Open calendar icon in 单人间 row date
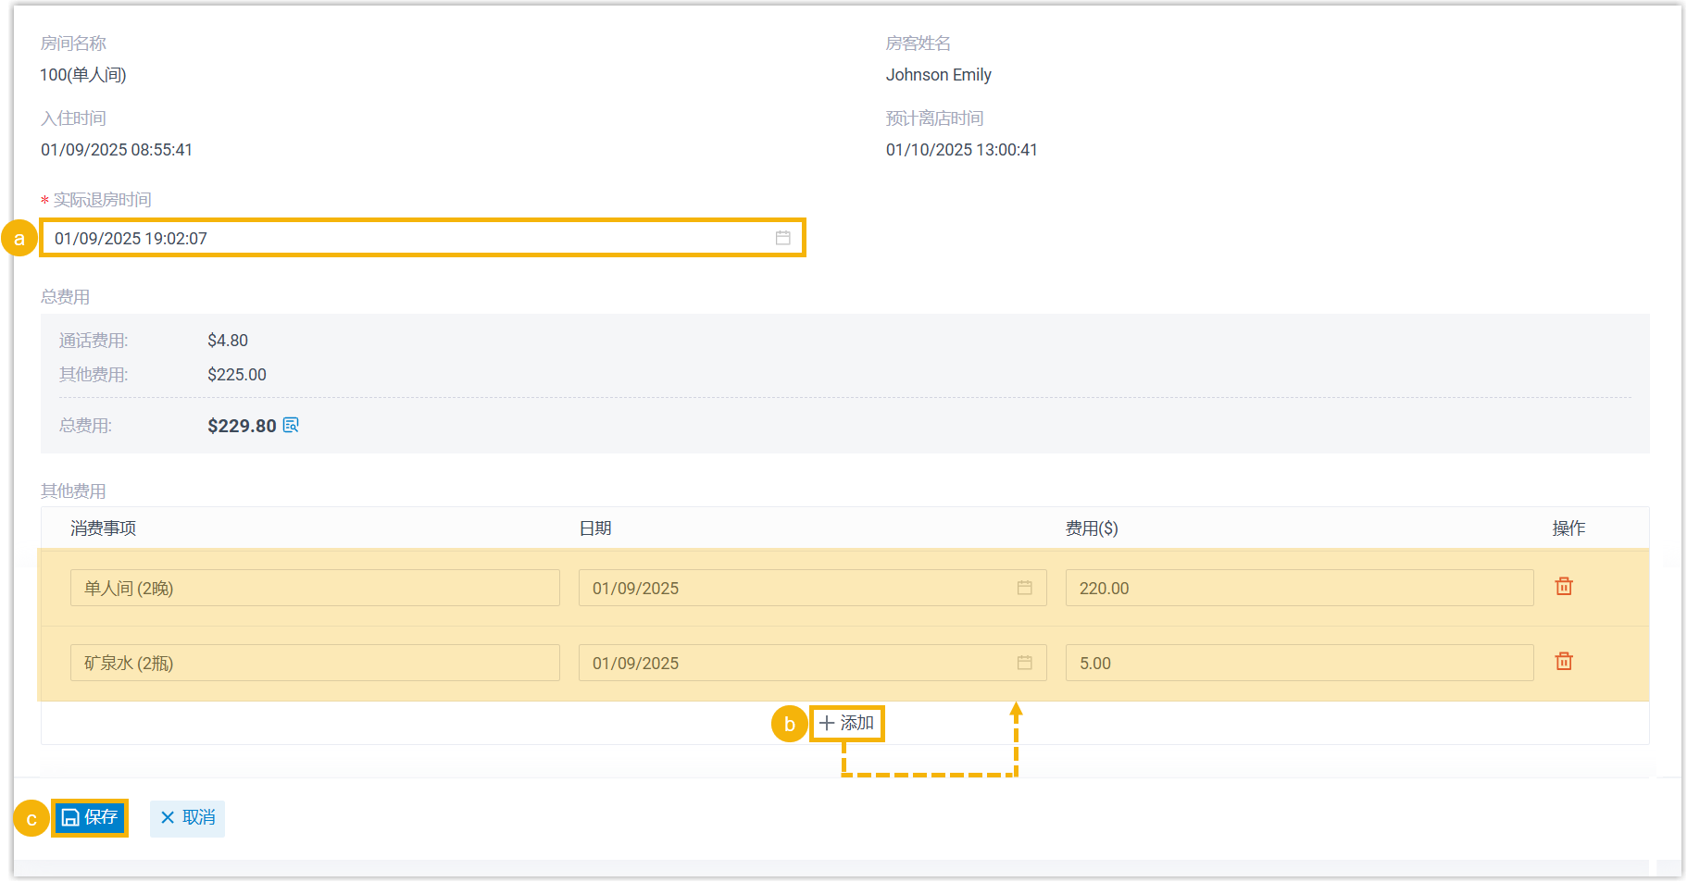Screen dimensions: 1687x882 1024,588
